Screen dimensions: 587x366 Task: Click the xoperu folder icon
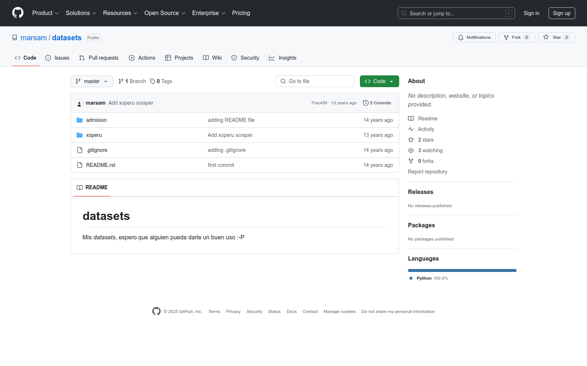[x=80, y=135]
